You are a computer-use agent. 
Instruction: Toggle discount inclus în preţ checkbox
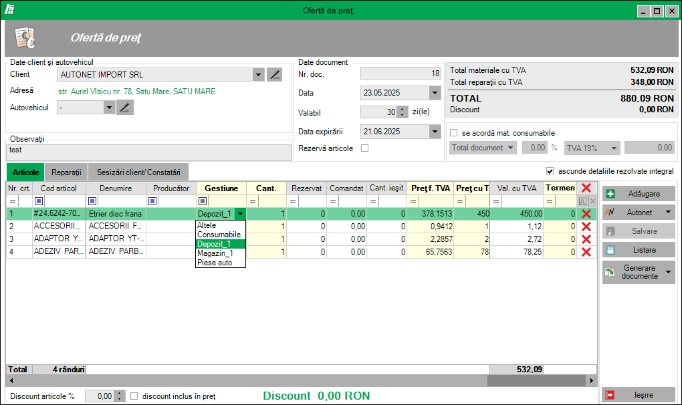(x=134, y=396)
